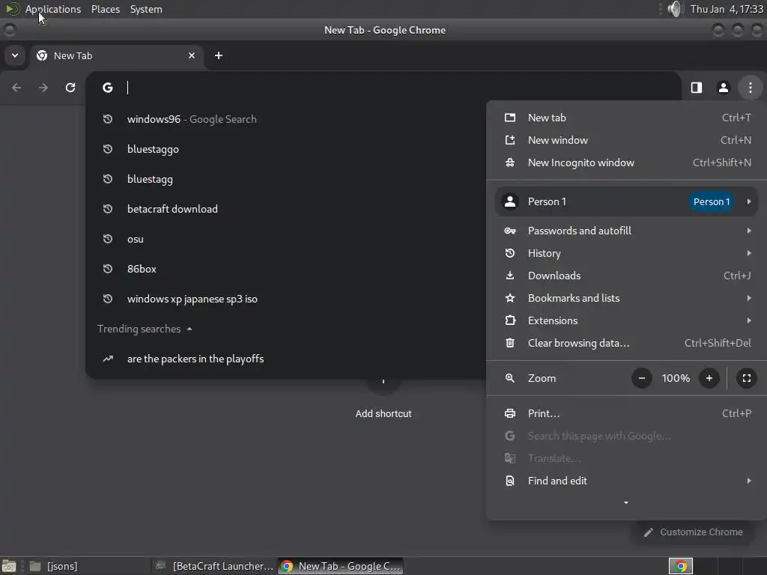Screen dimensions: 767x575
Task: Click the Downloads arrow icon in menu
Action: 509,276
